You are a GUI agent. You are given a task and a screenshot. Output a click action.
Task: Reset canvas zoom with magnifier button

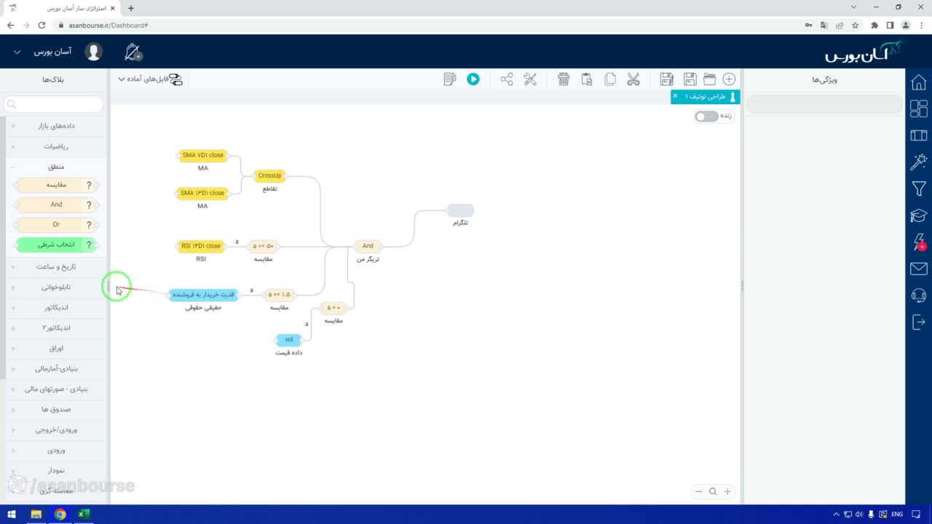(713, 491)
